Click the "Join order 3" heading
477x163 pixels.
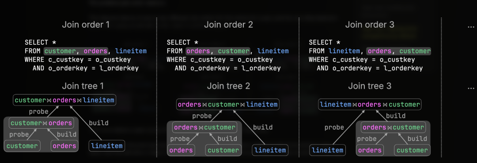(370, 25)
